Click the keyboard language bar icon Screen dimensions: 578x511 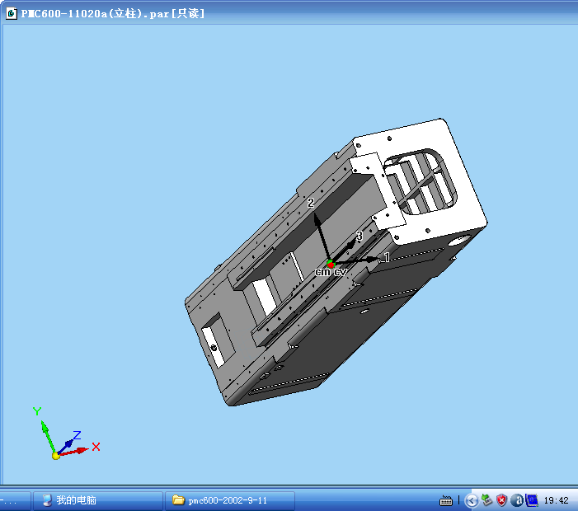click(x=446, y=500)
